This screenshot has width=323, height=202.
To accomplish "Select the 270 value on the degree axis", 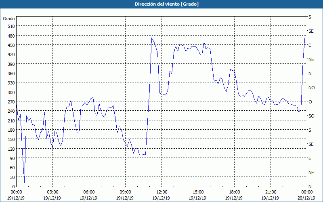I will 11,102.
